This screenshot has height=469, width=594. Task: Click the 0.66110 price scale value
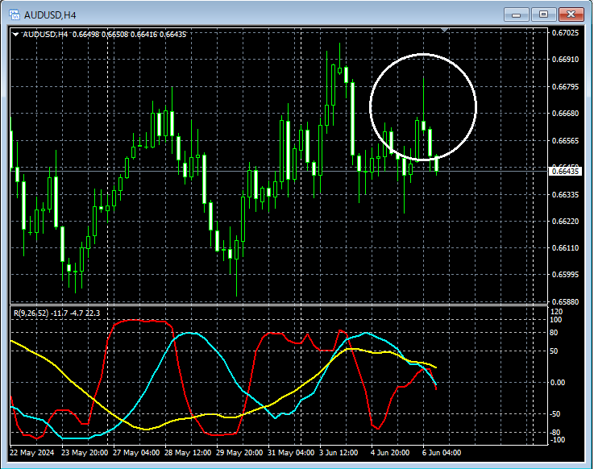tap(565, 248)
